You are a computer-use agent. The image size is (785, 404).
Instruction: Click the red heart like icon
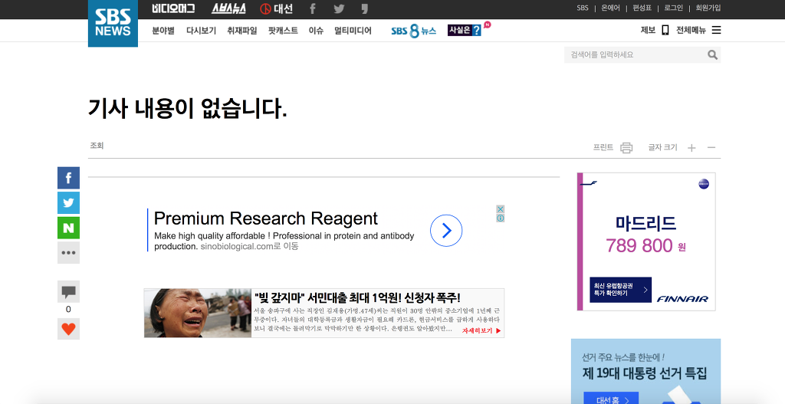pos(68,329)
